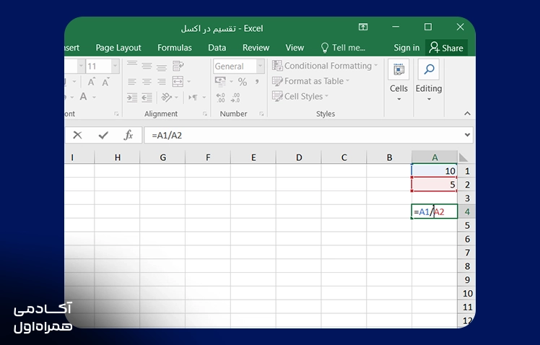Open the Review tab

[256, 48]
